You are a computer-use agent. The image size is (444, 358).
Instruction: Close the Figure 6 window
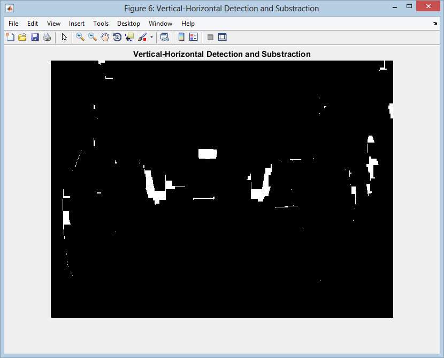click(x=428, y=6)
